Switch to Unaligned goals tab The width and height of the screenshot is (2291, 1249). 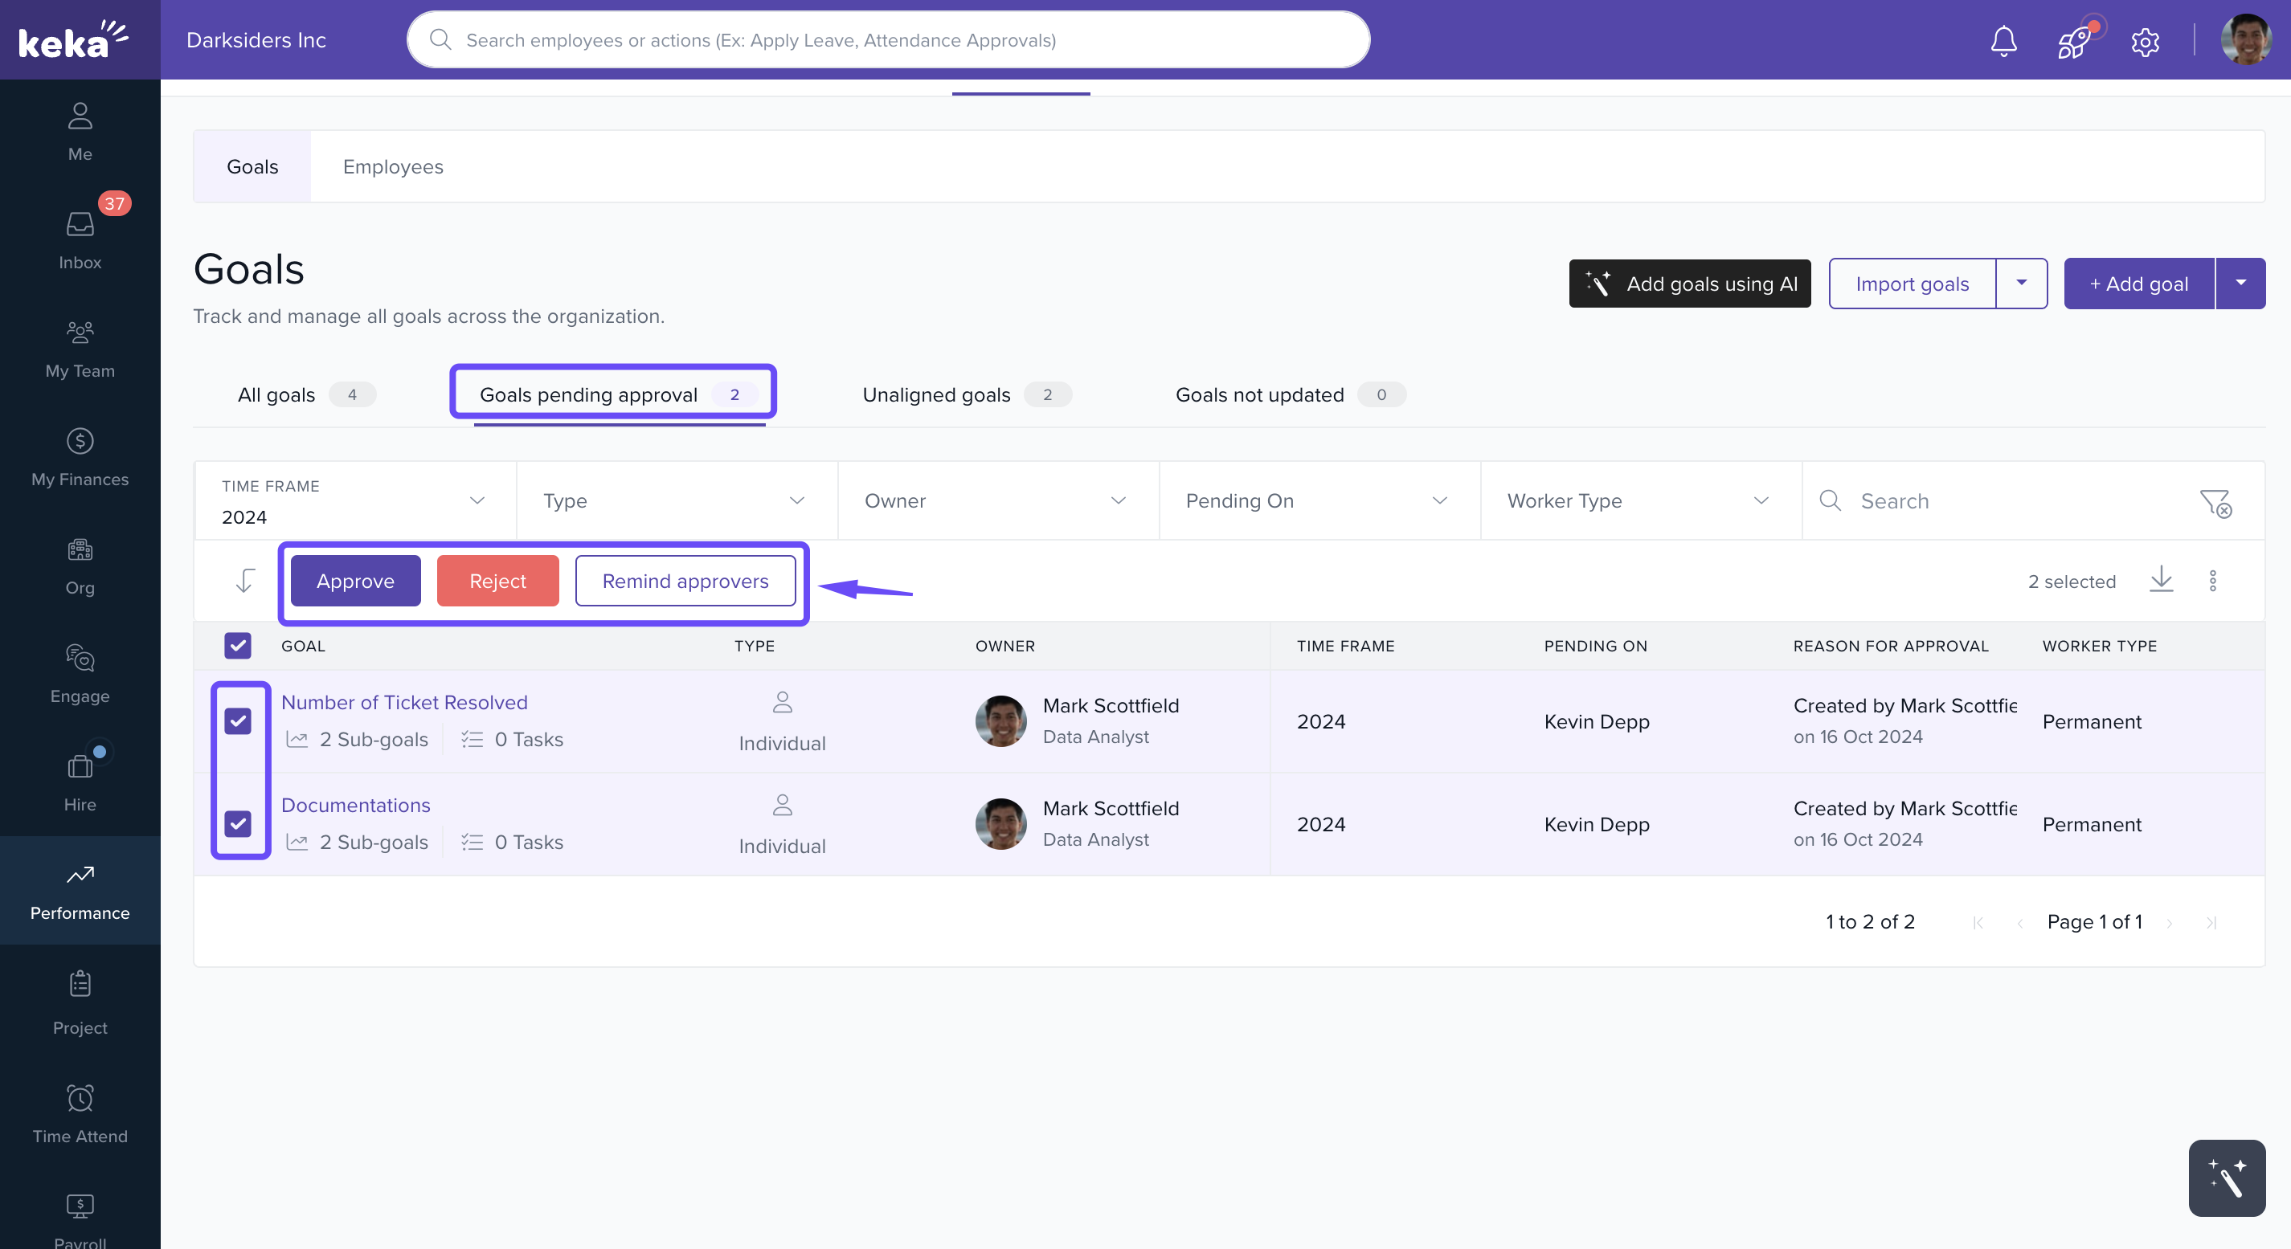pos(966,394)
